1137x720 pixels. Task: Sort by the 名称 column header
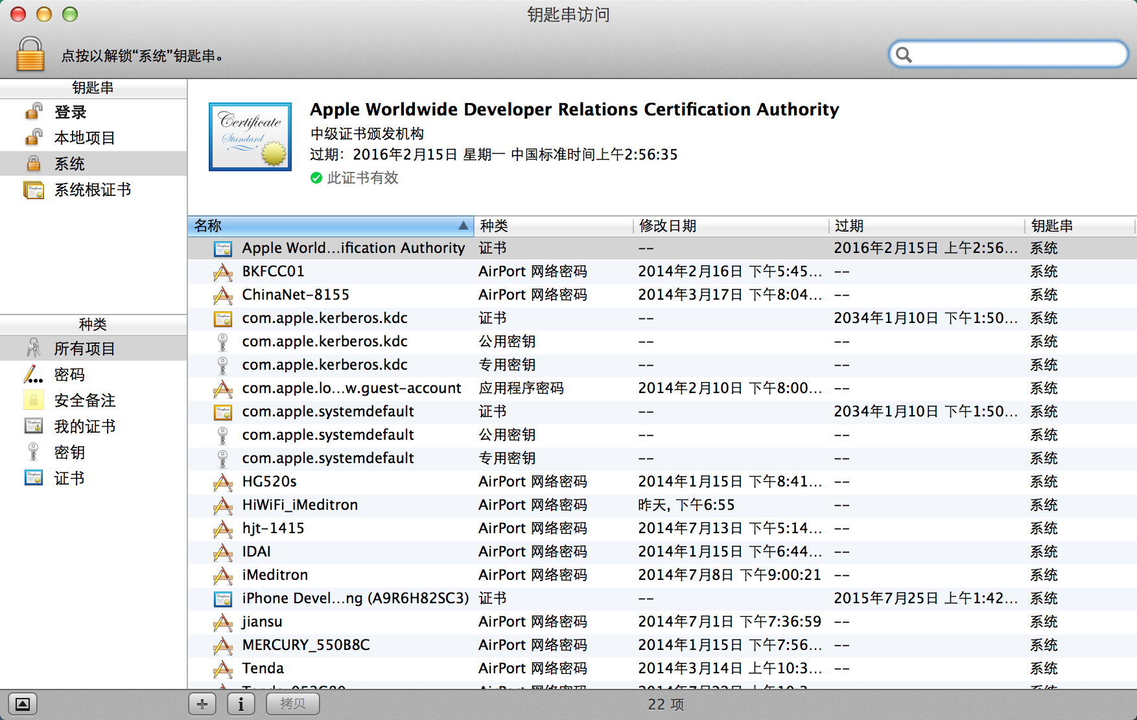pos(331,226)
